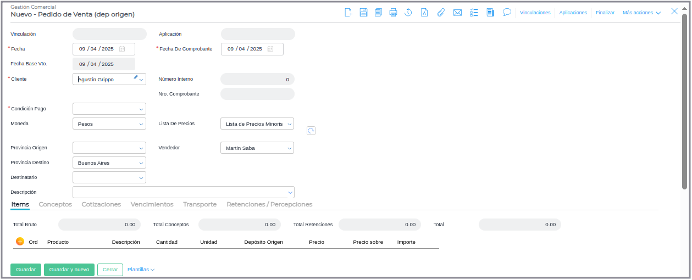Click the checklist icon in toolbar
Viewport: 692px width, 280px height.
474,13
